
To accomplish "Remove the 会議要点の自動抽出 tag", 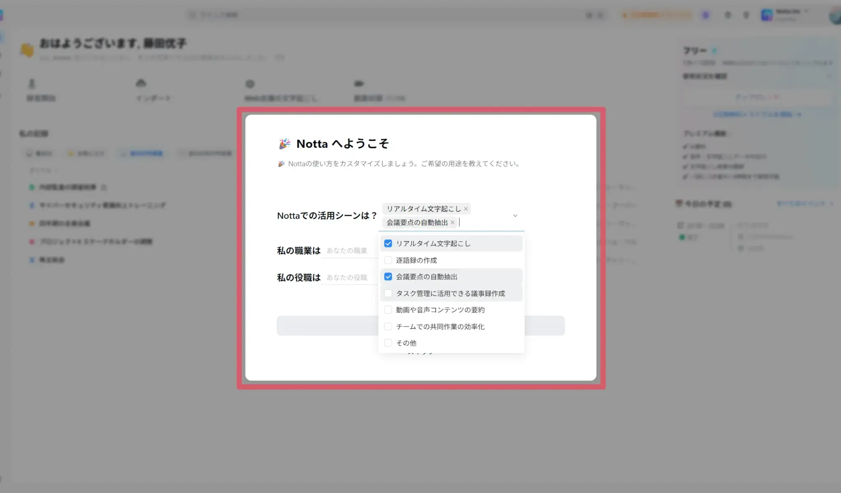I will pyautogui.click(x=453, y=222).
